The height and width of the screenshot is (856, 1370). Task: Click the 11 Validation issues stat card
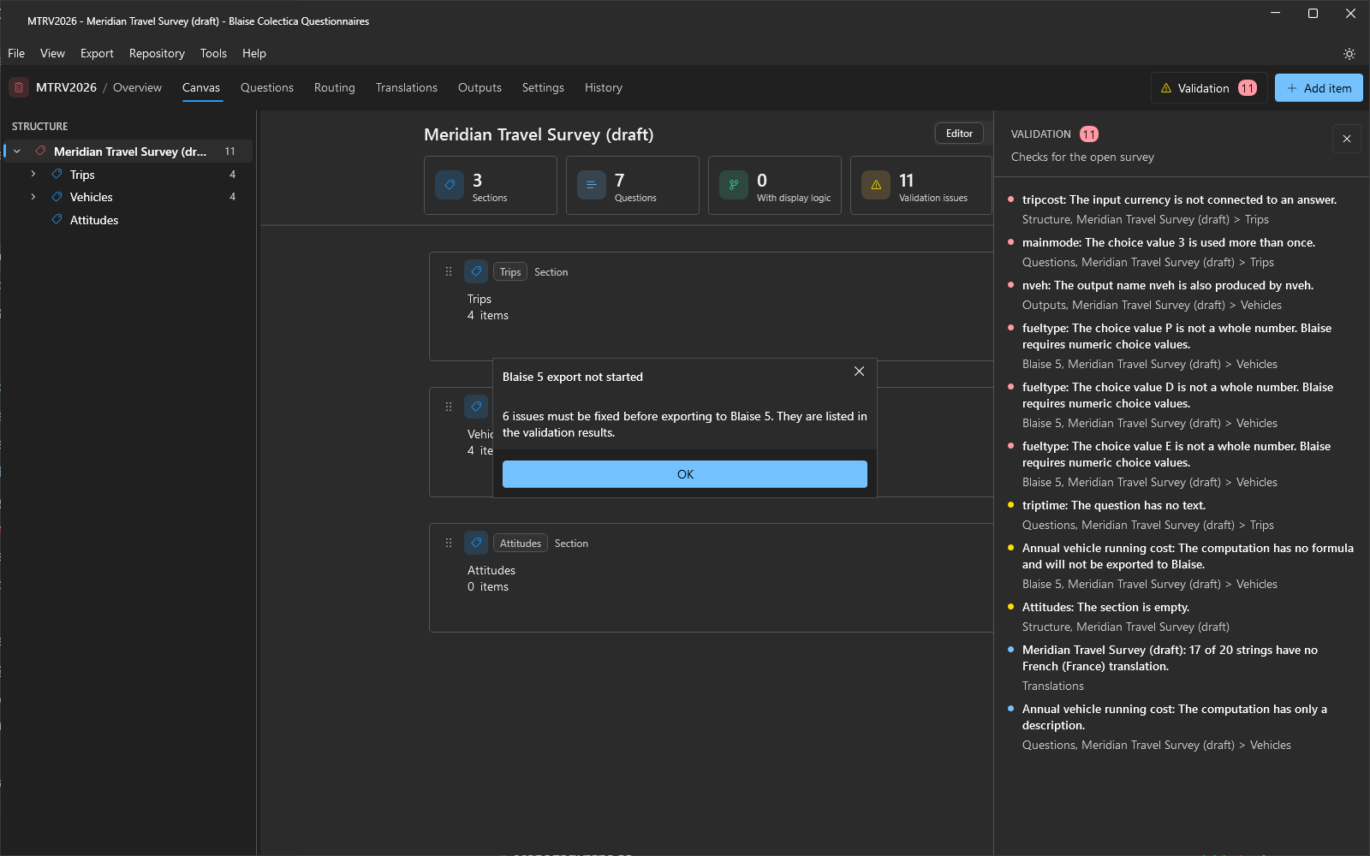tap(920, 185)
